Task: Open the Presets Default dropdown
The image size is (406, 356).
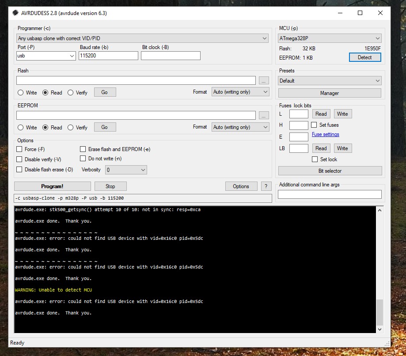Action: pos(330,80)
